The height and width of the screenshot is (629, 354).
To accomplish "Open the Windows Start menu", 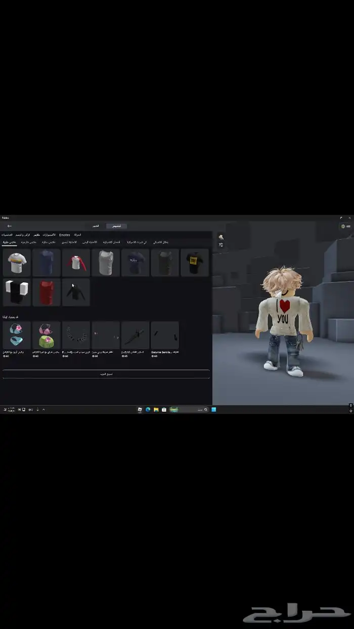I will [213, 409].
